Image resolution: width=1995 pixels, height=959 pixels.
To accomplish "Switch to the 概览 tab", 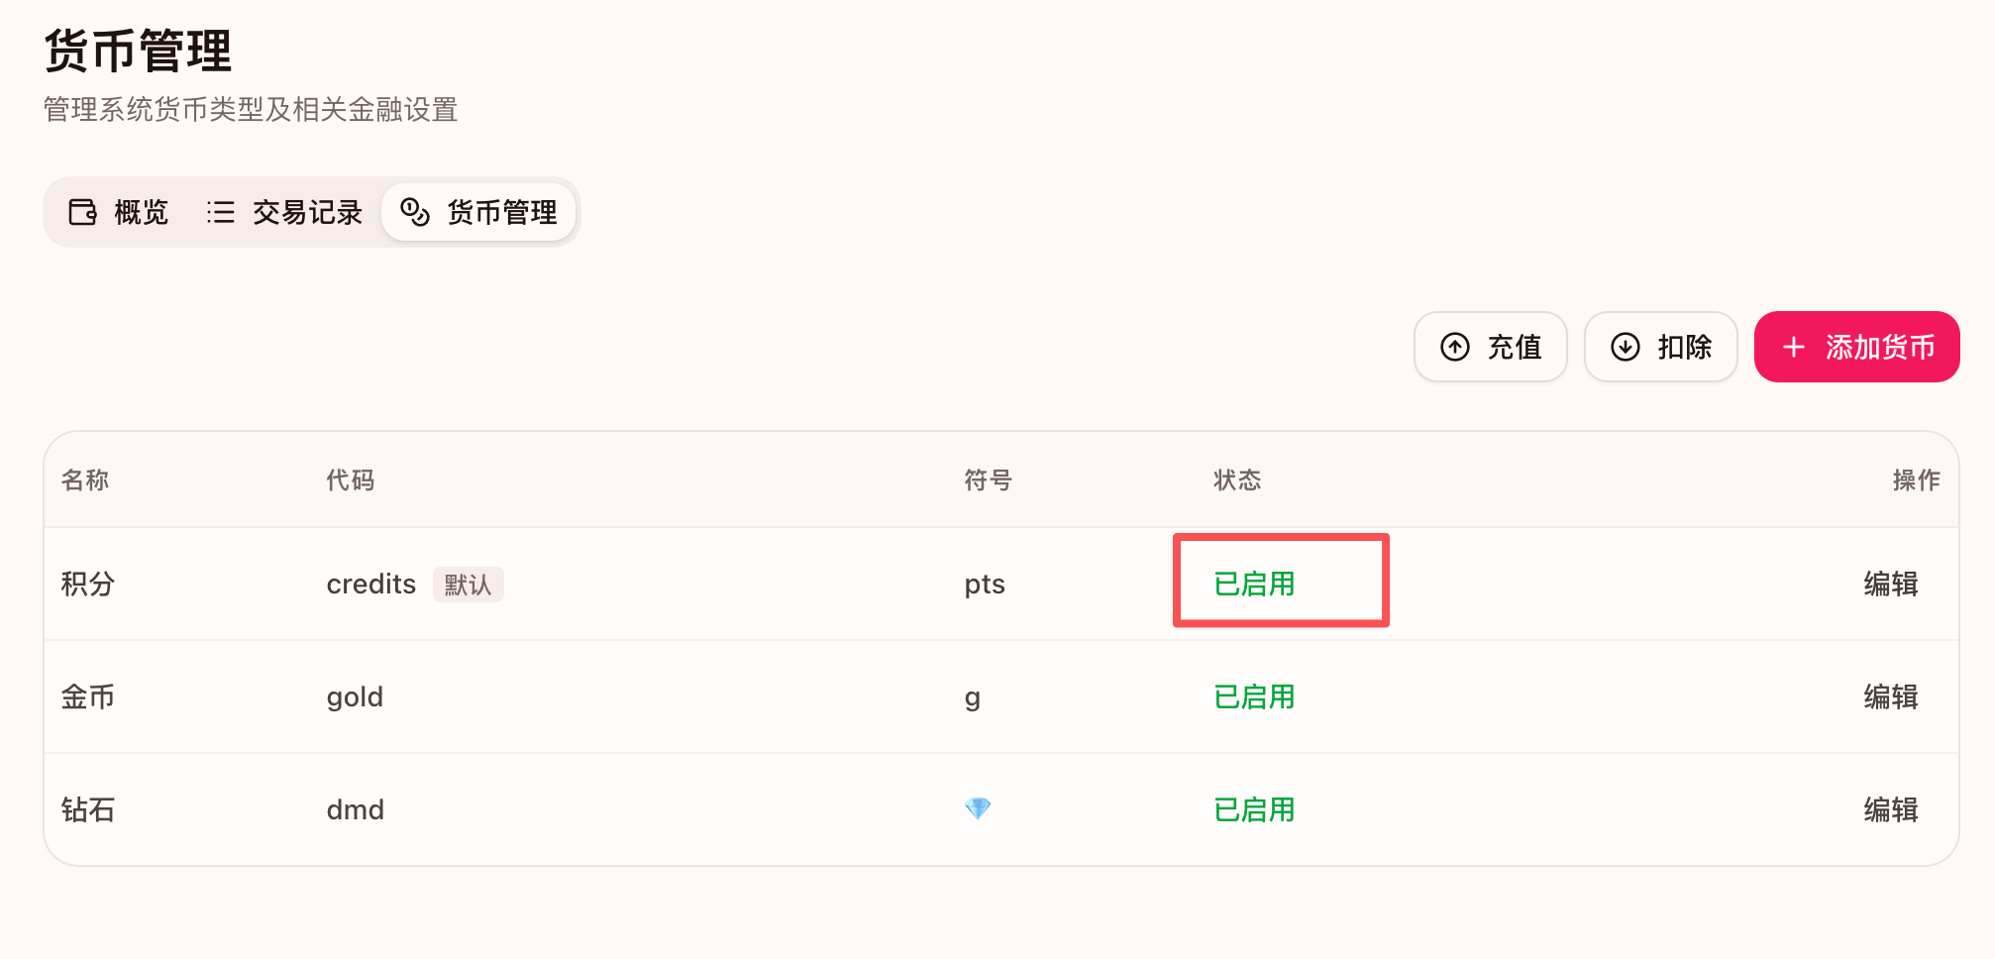I will pyautogui.click(x=119, y=212).
